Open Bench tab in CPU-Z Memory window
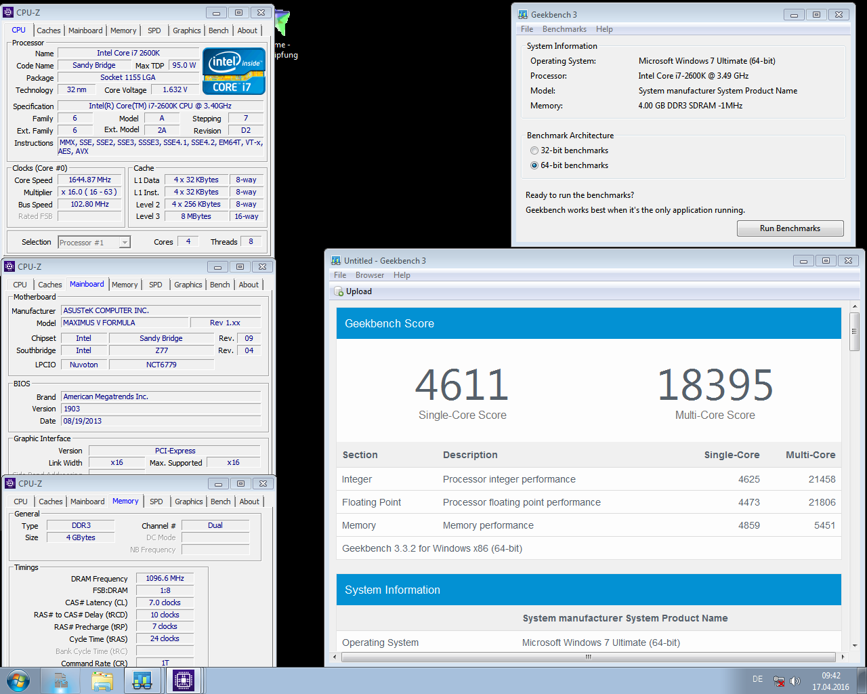The image size is (867, 694). [x=221, y=502]
